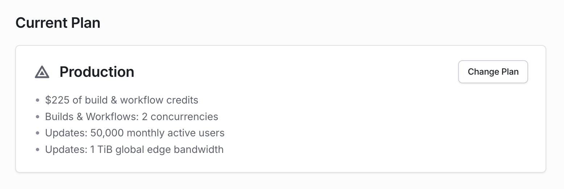Click the Production plan triangle icon

(42, 72)
